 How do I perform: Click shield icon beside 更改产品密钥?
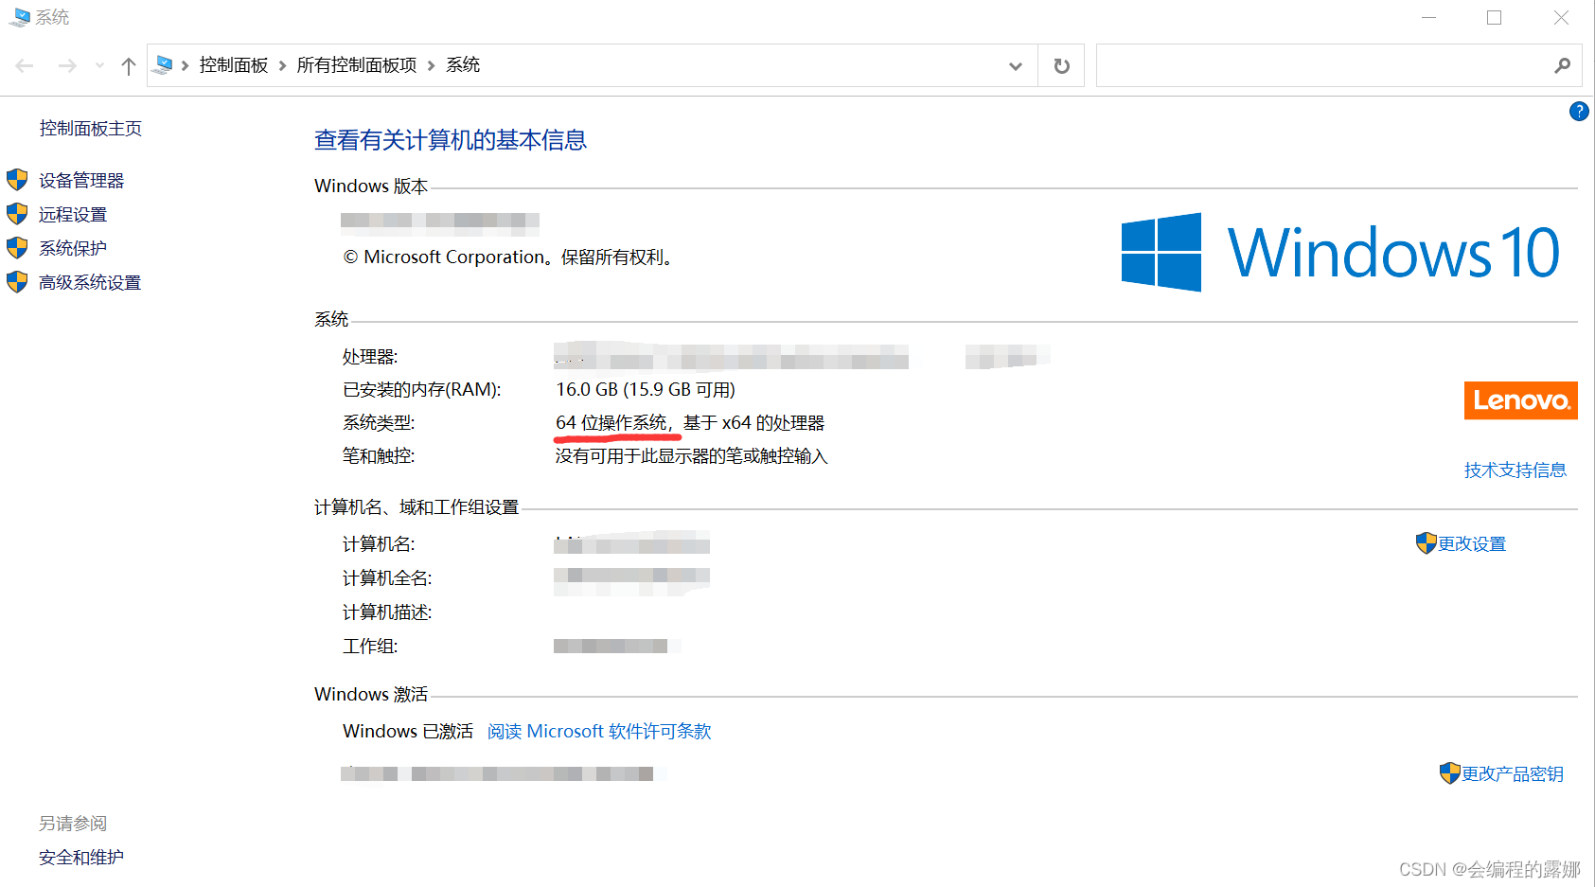[x=1450, y=773]
